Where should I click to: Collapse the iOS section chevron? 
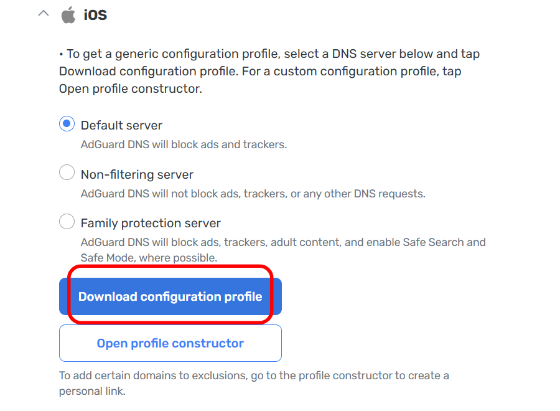[43, 14]
